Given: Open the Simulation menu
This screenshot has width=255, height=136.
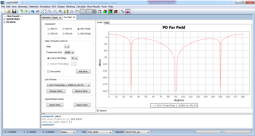Looking at the screenshot, I should point(45,6).
